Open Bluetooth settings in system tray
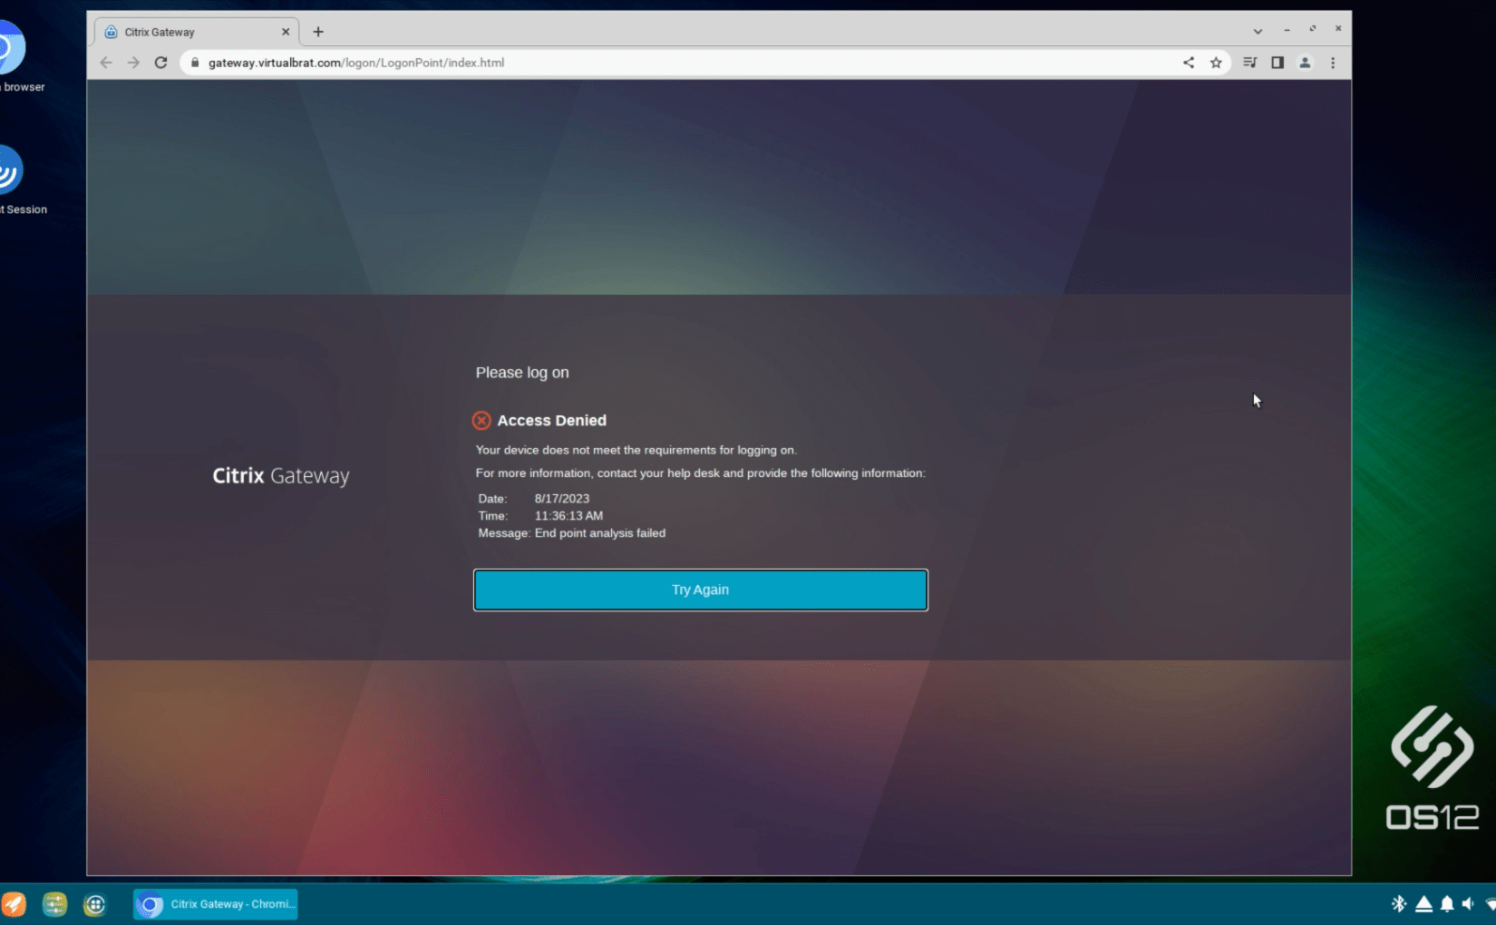1496x925 pixels. (x=1398, y=903)
